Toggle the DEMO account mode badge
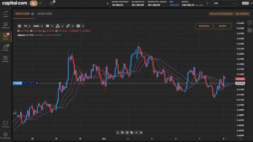Screen dimensions: 253x142 245,3
